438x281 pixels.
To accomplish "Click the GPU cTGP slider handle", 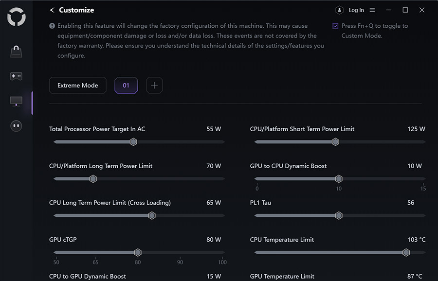I will (138, 252).
